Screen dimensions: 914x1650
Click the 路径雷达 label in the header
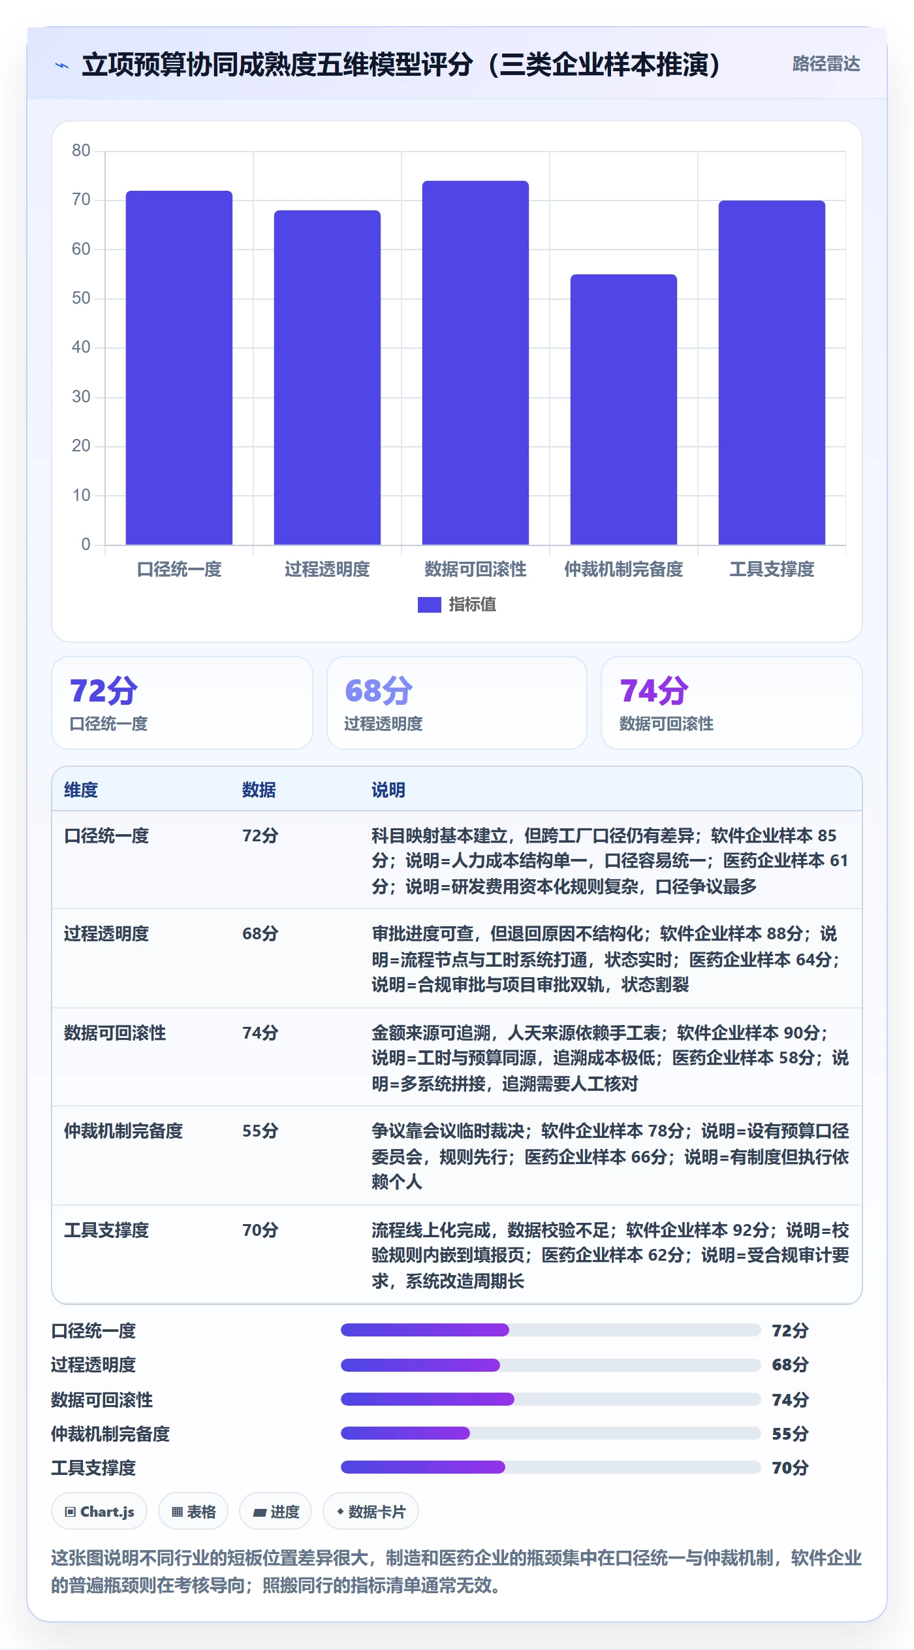pyautogui.click(x=826, y=64)
